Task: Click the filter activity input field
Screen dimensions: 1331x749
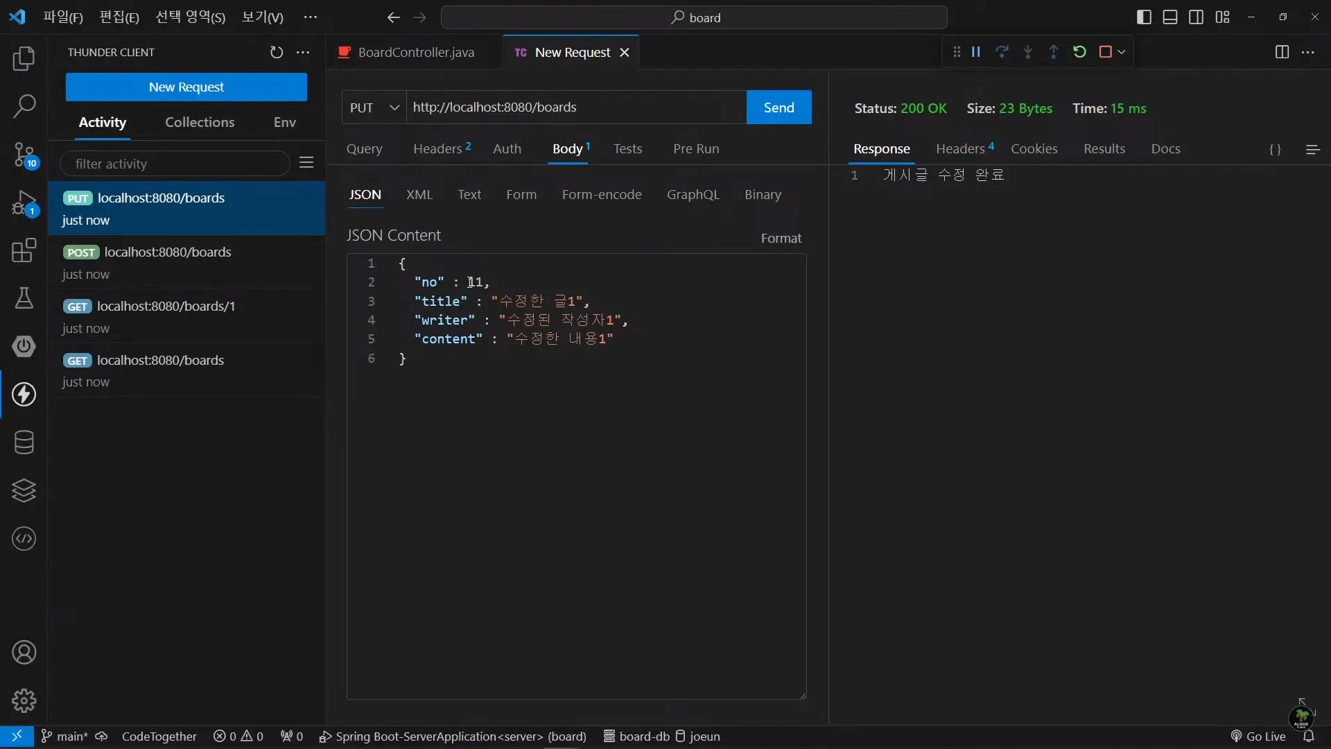Action: 175,164
